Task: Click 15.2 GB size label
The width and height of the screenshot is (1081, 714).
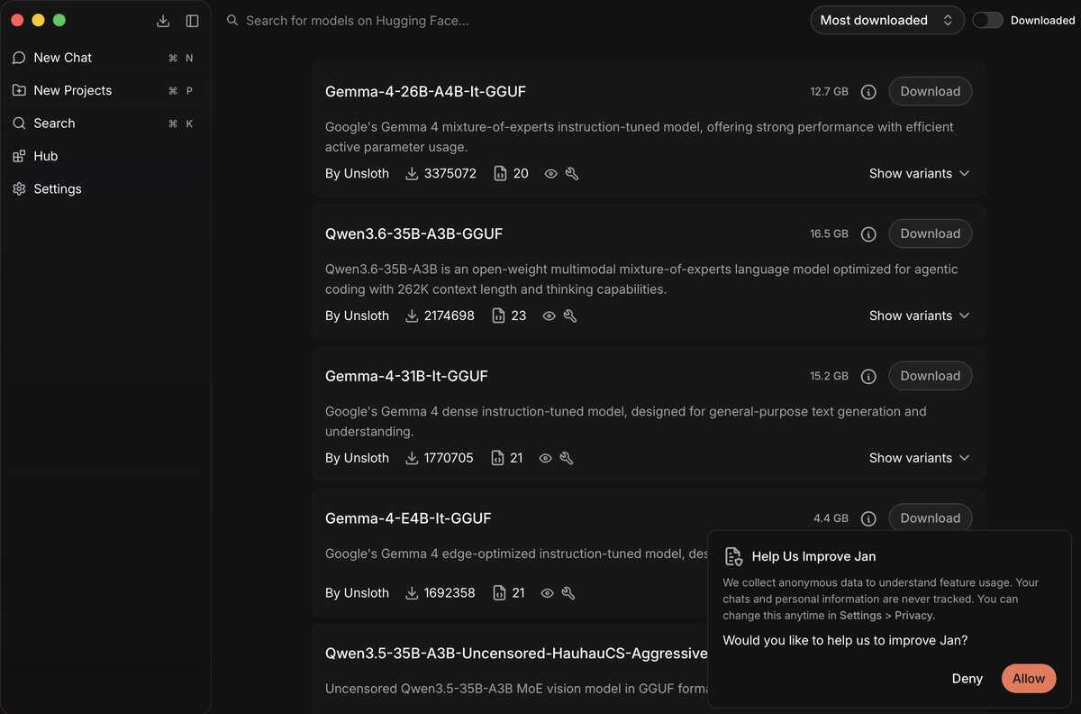Action: pyautogui.click(x=829, y=377)
